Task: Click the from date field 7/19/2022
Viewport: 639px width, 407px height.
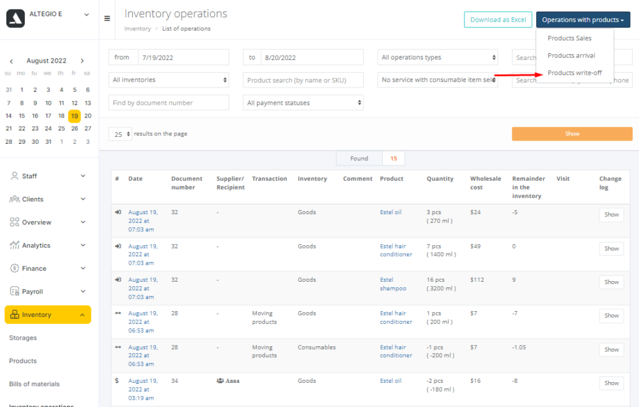Action: (183, 58)
